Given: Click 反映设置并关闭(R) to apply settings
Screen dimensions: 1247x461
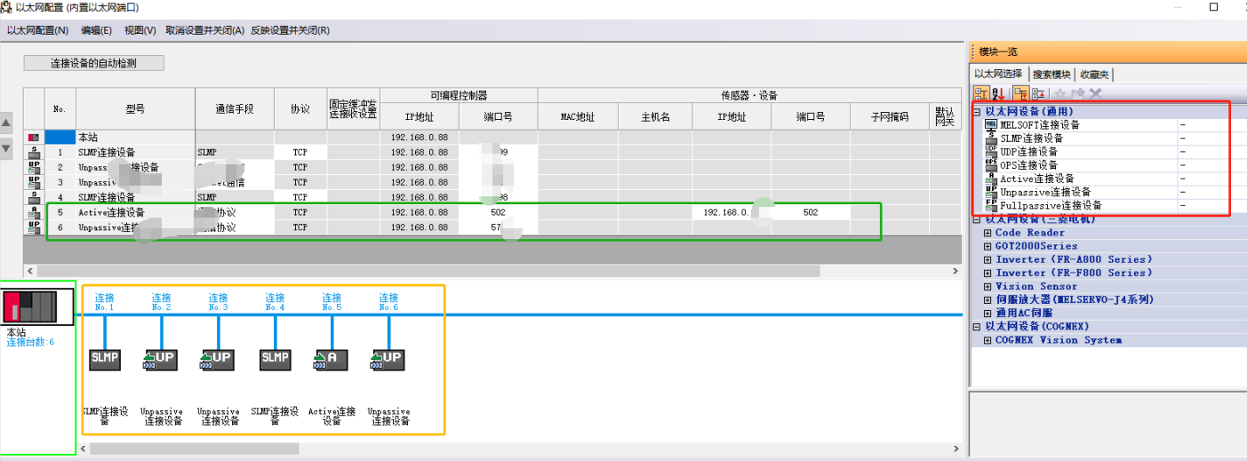Looking at the screenshot, I should pyautogui.click(x=290, y=30).
